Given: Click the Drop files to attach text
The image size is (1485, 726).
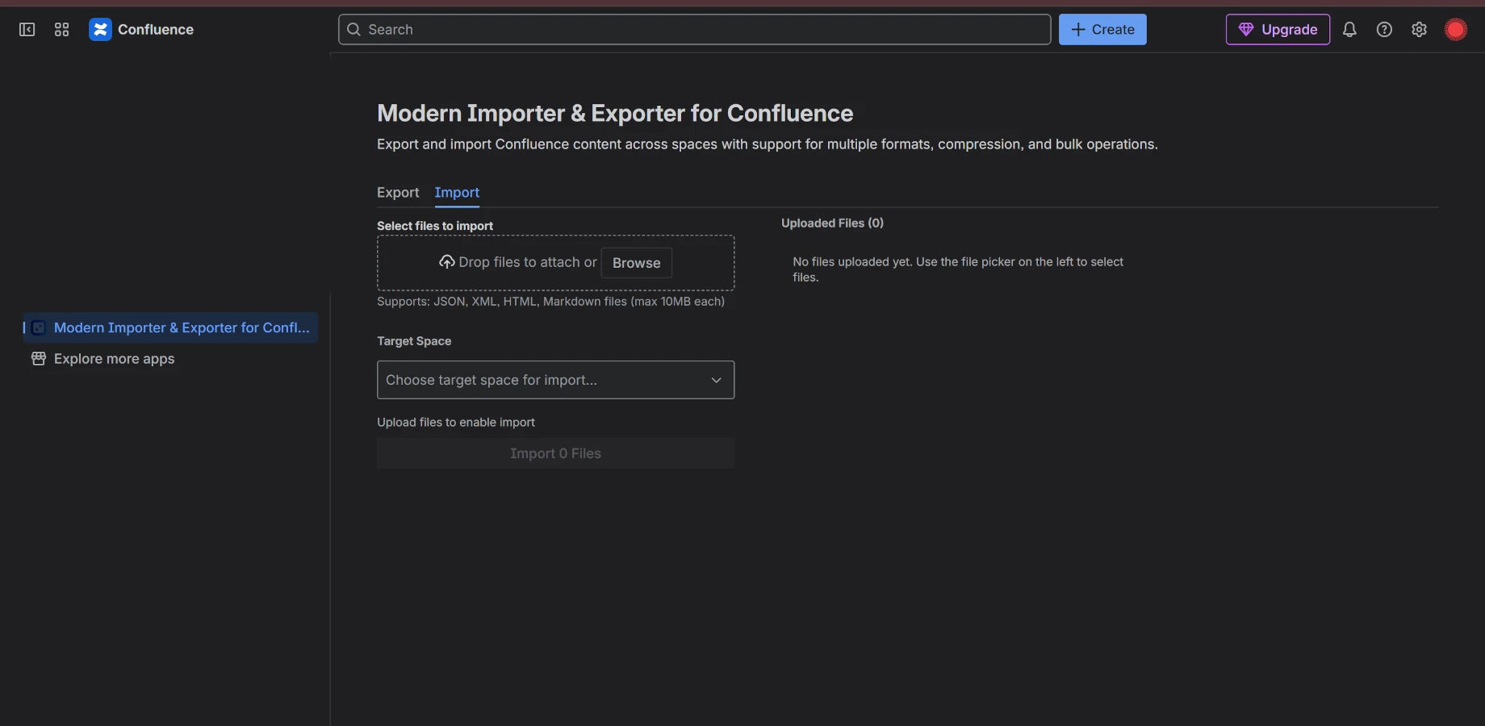Looking at the screenshot, I should pyautogui.click(x=527, y=262).
